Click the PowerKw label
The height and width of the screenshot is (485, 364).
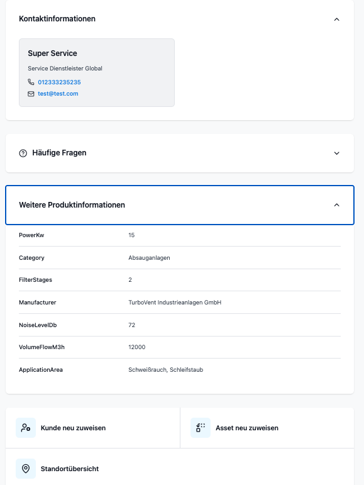click(x=31, y=235)
